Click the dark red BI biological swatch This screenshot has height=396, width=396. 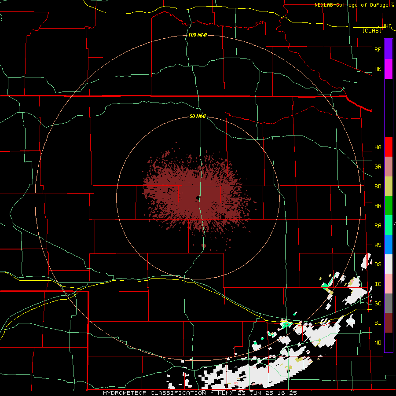point(389,323)
